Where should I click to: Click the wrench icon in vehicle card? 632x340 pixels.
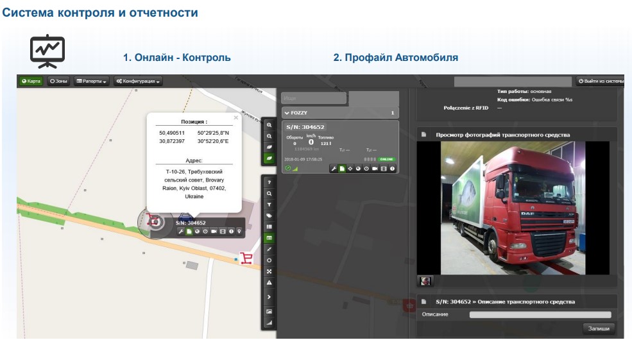(x=334, y=169)
